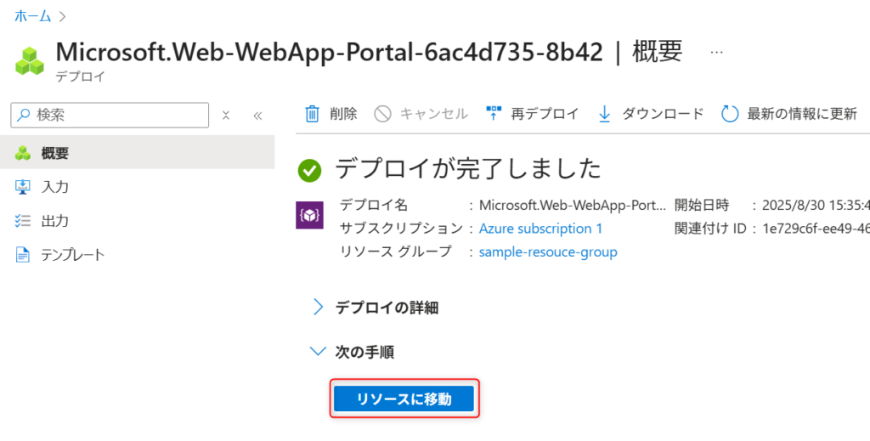Click the trash can 削除 icon
The width and height of the screenshot is (870, 441).
(x=313, y=114)
